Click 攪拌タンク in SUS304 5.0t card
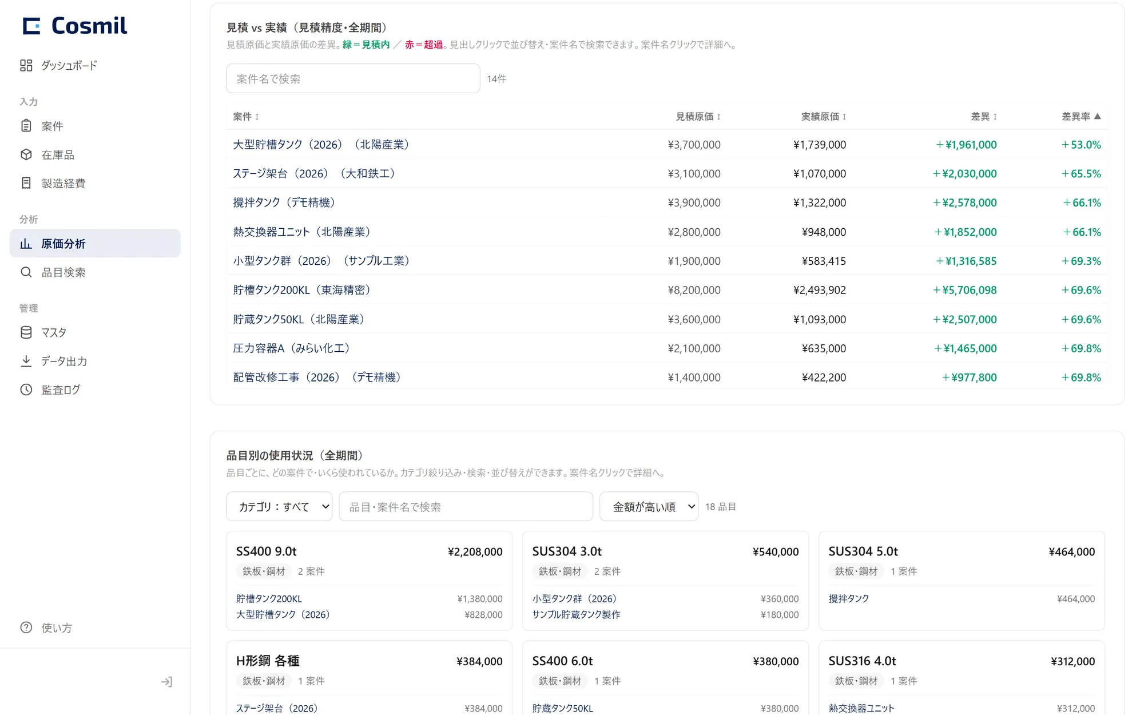The height and width of the screenshot is (715, 1144). (849, 599)
